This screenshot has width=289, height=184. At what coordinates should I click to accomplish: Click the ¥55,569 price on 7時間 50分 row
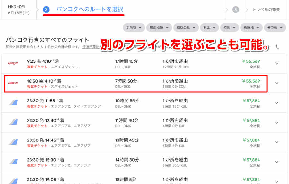(x=251, y=81)
